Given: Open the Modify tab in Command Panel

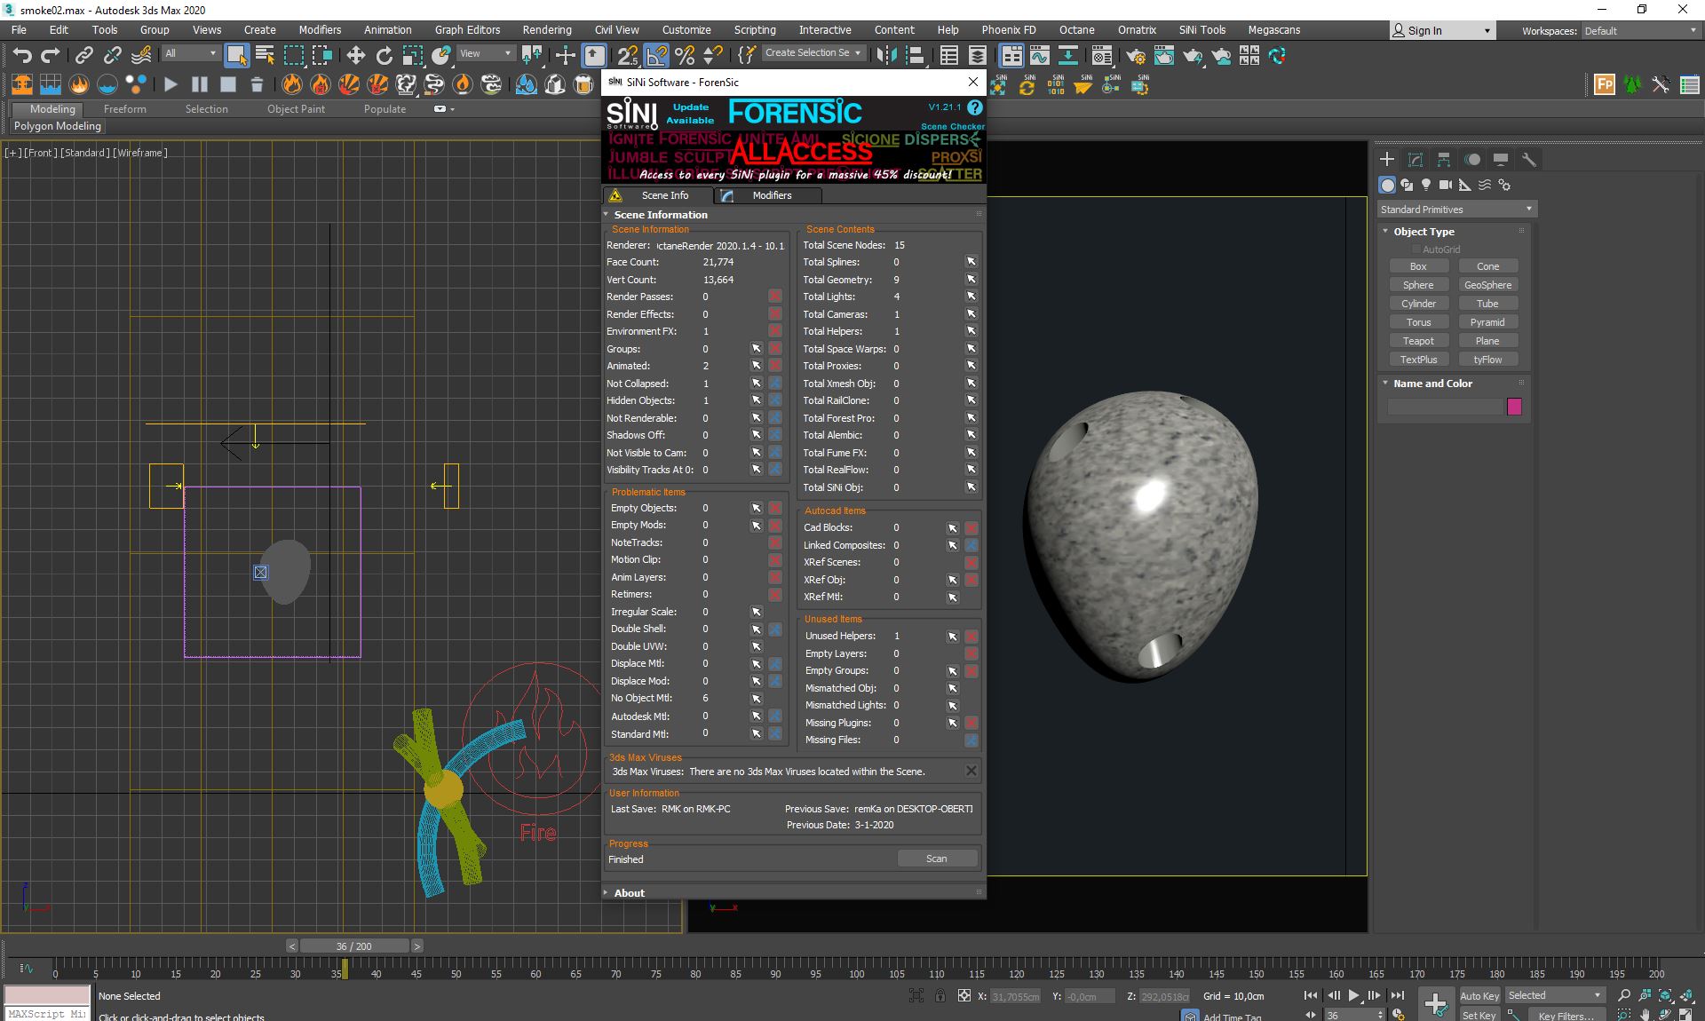Looking at the screenshot, I should (x=1416, y=160).
